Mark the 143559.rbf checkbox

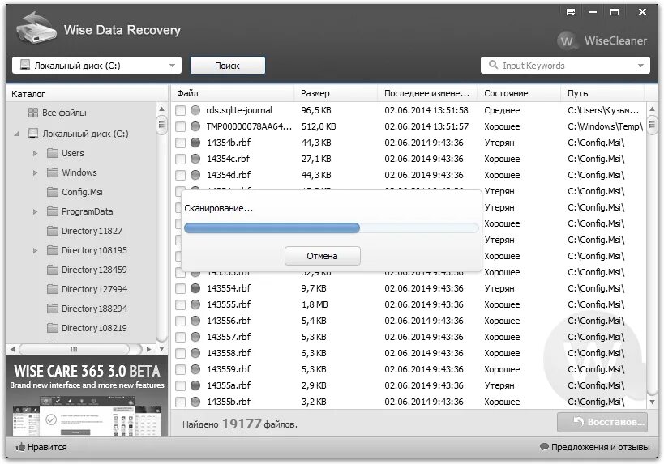(x=181, y=369)
